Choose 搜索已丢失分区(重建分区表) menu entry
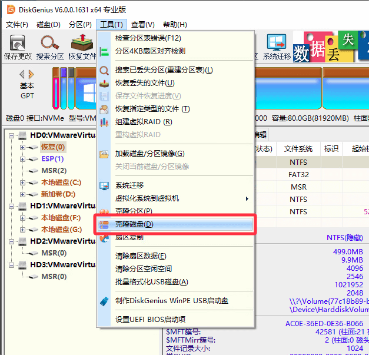 pos(164,70)
